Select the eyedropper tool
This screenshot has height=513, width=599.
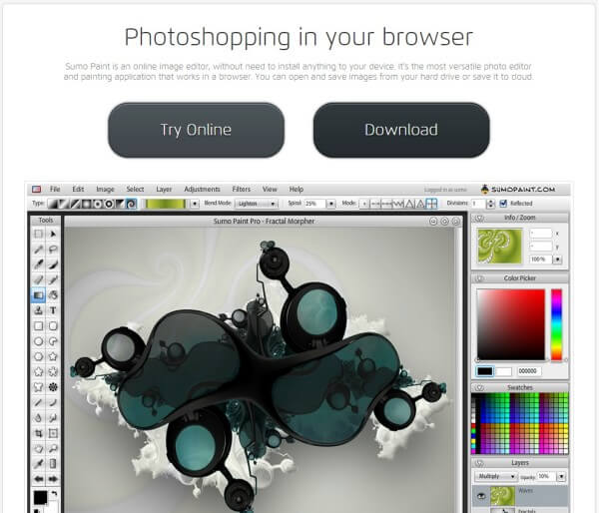coord(38,464)
